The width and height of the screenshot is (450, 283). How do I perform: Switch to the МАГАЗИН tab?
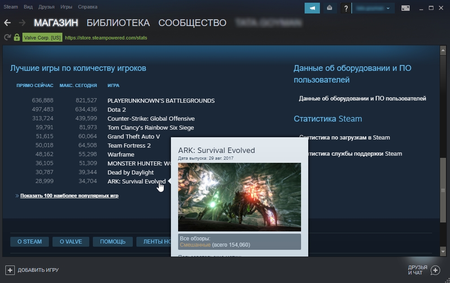pos(56,23)
